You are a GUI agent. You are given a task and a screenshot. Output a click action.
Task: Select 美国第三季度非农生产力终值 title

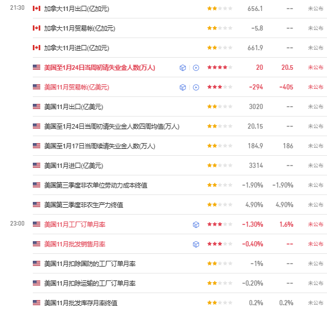coord(83,205)
